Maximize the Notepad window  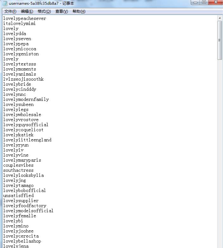(x=204, y=2)
